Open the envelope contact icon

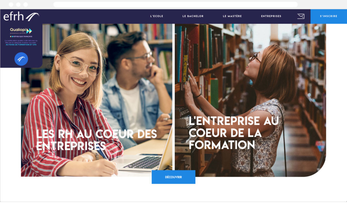click(301, 16)
